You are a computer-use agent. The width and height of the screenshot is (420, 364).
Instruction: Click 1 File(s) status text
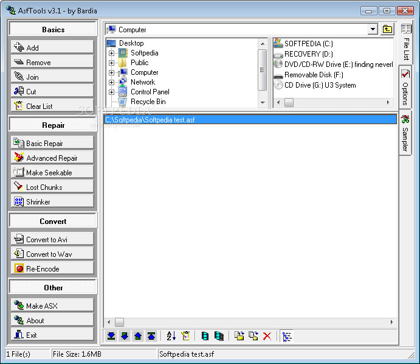[18, 354]
